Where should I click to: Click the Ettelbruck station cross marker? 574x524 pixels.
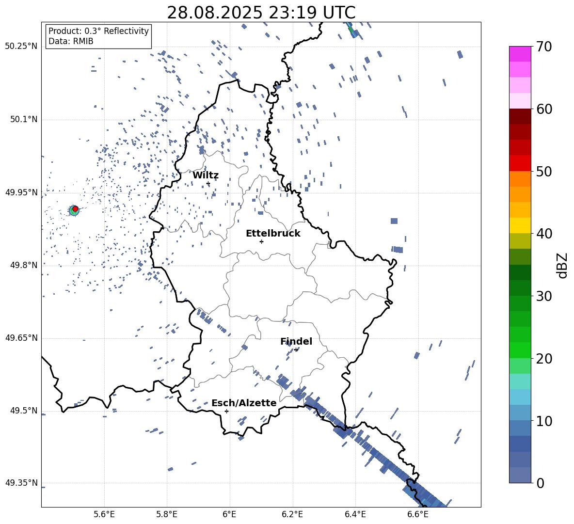[x=261, y=241]
